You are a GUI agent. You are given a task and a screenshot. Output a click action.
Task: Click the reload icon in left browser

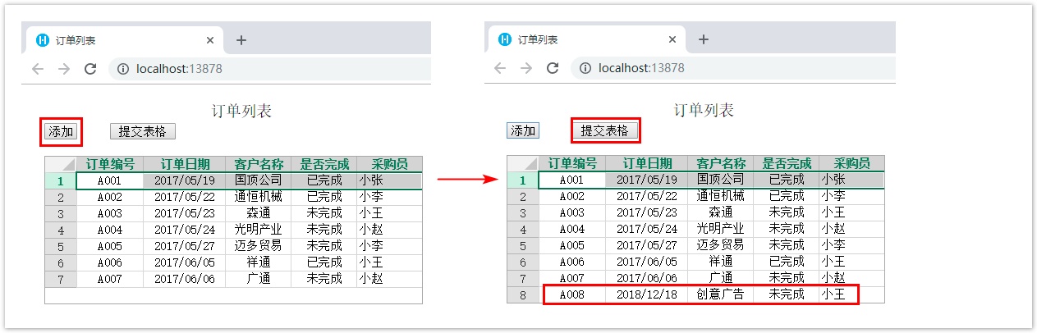(x=90, y=69)
